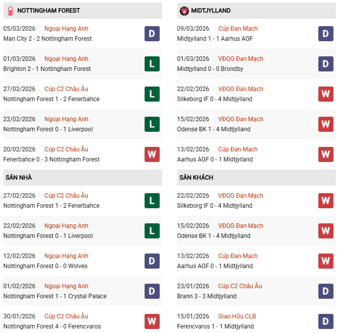Click the draw badge next to Wolves match

click(x=152, y=261)
